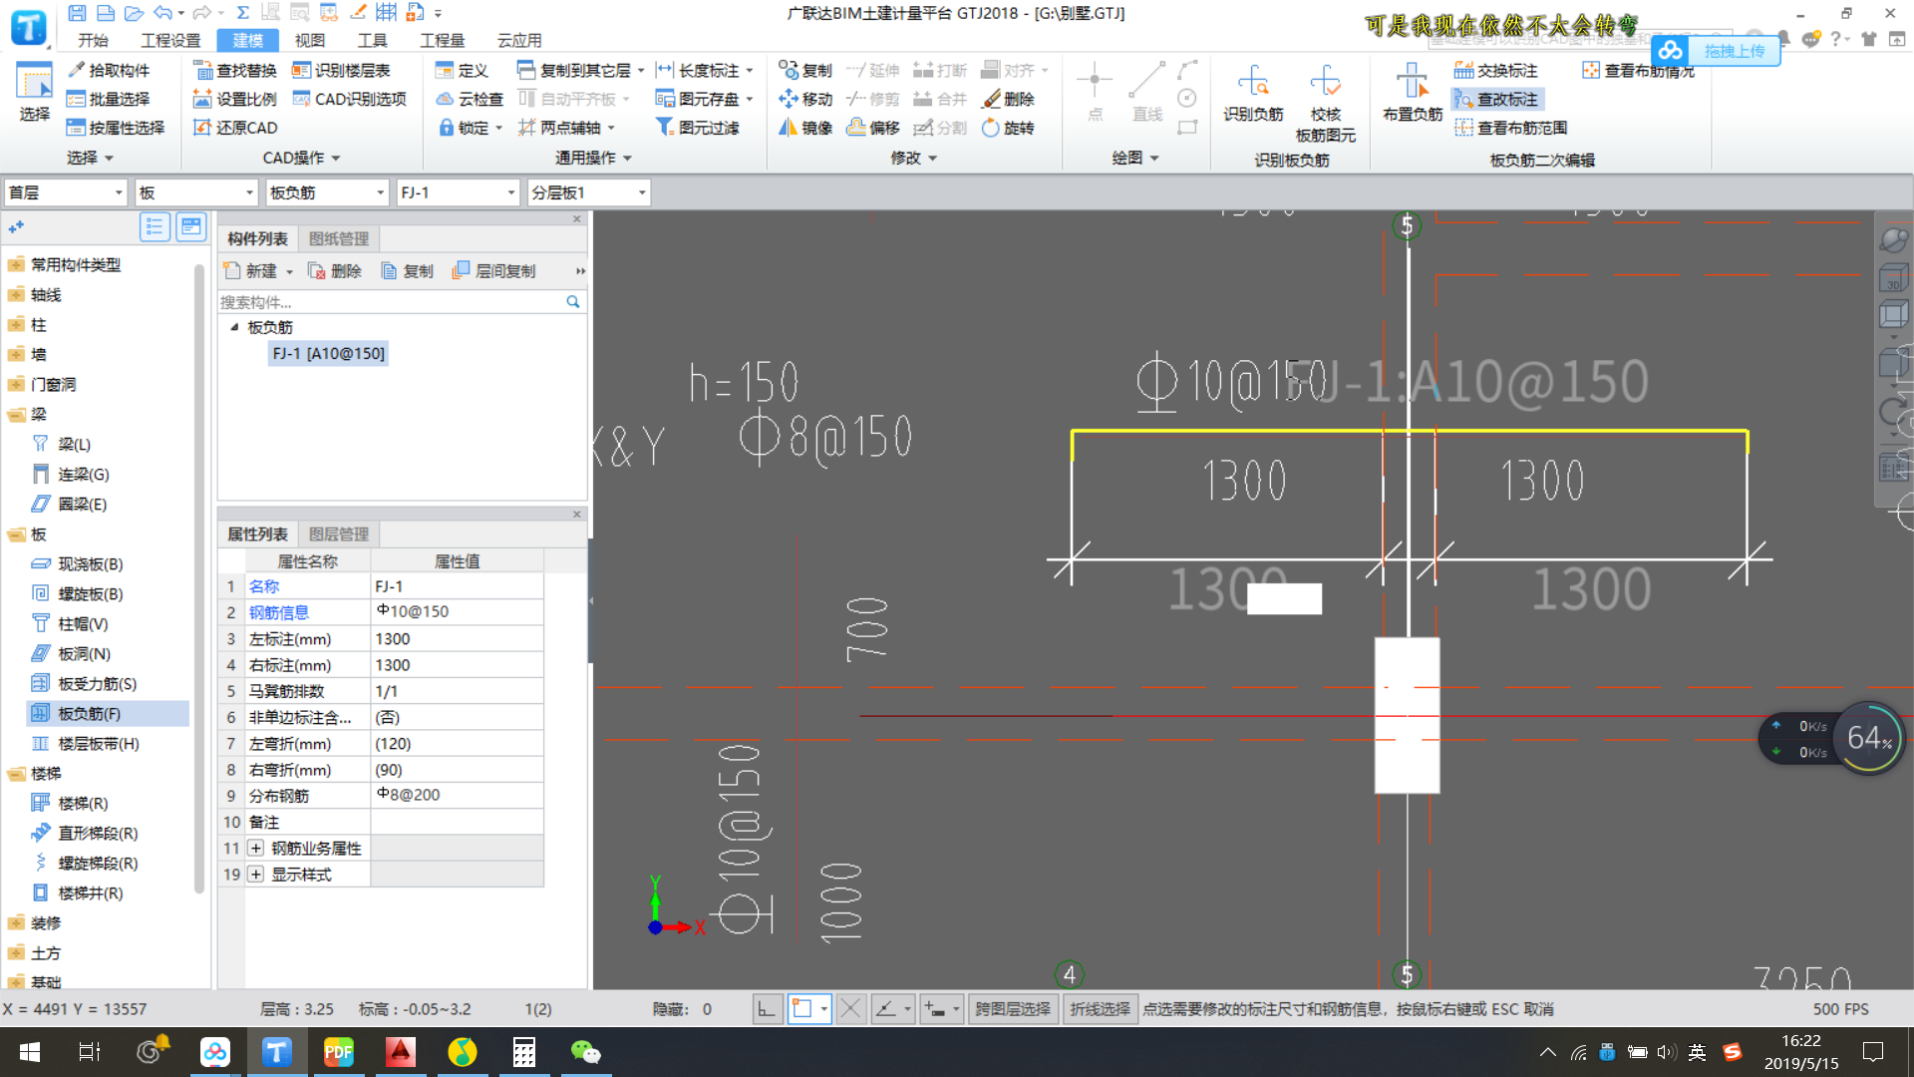Select the 旋转 rotate tool
The image size is (1914, 1077).
click(x=1009, y=128)
